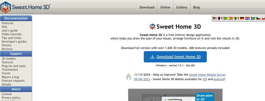Choose the Netherlands flag for Dutch
The image size is (265, 101).
(x=248, y=18)
